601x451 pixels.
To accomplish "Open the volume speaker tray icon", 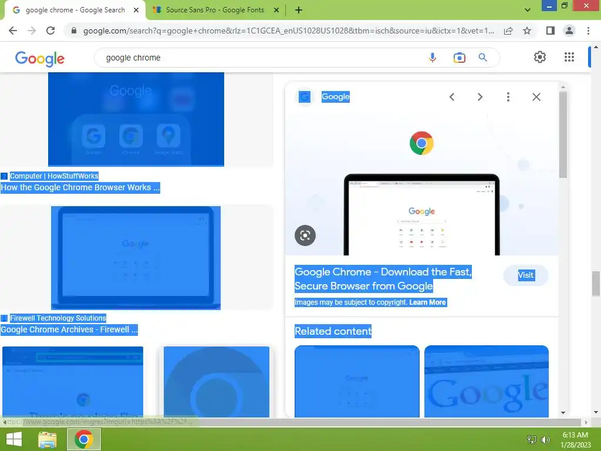I will [x=545, y=439].
